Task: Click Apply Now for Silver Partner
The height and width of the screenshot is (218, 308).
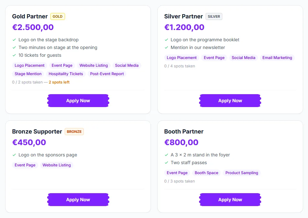Action: (230, 101)
